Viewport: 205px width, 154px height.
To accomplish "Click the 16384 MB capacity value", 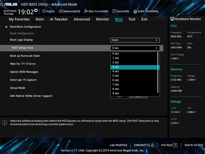I will tap(176, 91).
